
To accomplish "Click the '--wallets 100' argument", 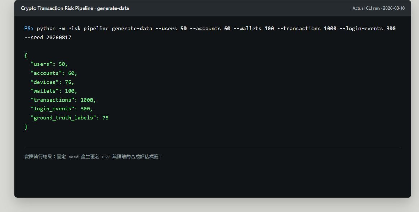I will coord(254,29).
